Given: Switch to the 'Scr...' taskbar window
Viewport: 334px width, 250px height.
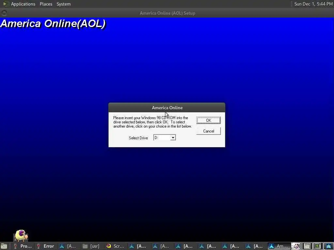Looking at the screenshot, I should 115,246.
